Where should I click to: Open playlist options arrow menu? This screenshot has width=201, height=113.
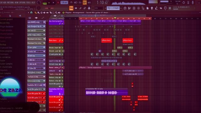point(29,13)
